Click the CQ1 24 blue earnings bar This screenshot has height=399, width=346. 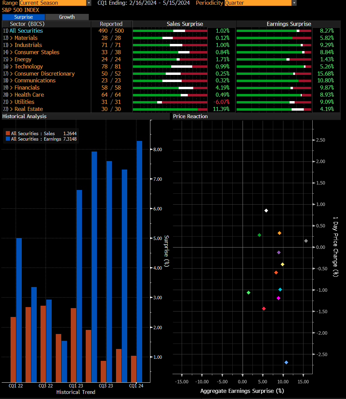click(x=139, y=261)
